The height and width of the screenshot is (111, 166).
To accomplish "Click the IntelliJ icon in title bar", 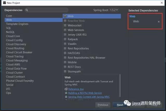I will (4, 3).
